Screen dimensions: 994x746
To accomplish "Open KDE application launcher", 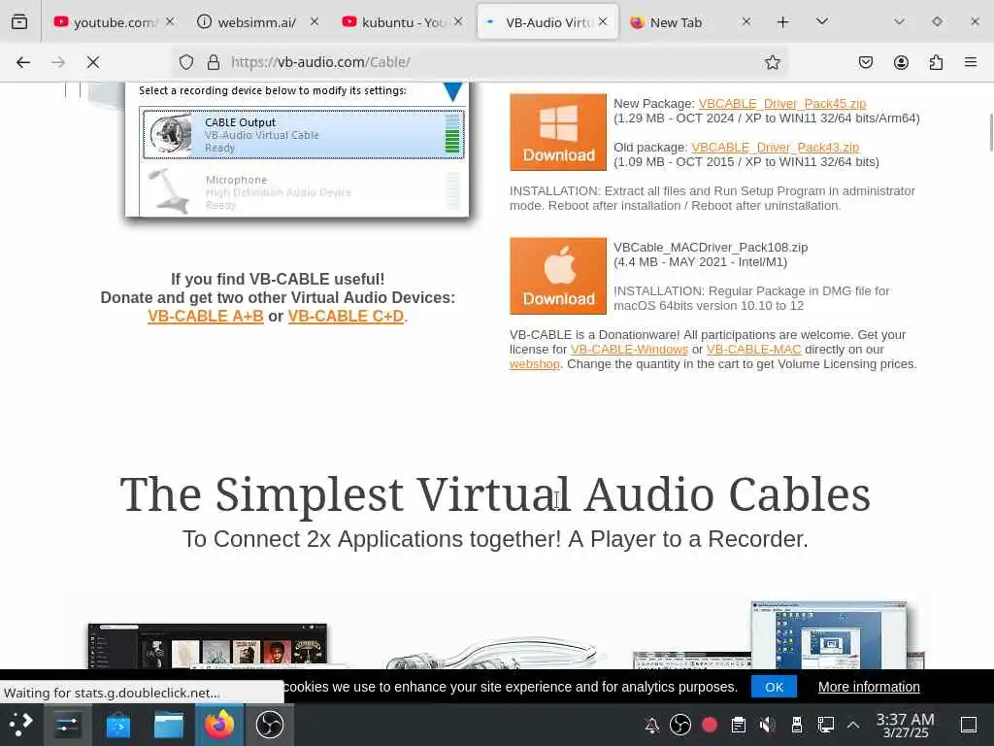I will click(21, 725).
